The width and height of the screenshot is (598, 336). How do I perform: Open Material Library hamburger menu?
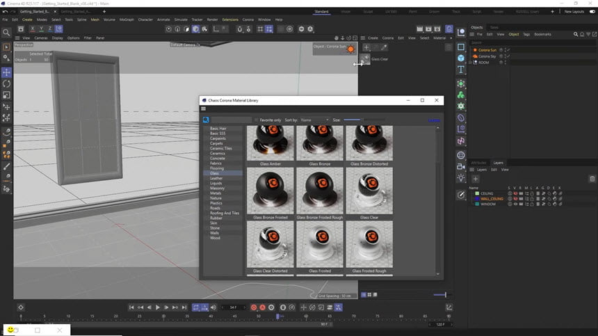click(x=203, y=109)
